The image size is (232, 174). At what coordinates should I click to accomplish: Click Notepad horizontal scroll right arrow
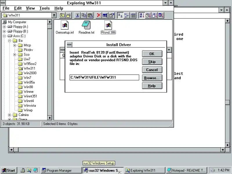coord(223,150)
